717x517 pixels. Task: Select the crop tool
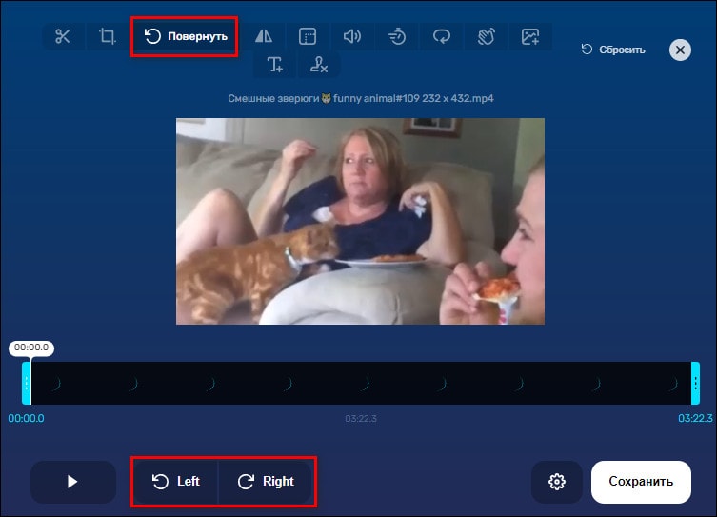107,36
